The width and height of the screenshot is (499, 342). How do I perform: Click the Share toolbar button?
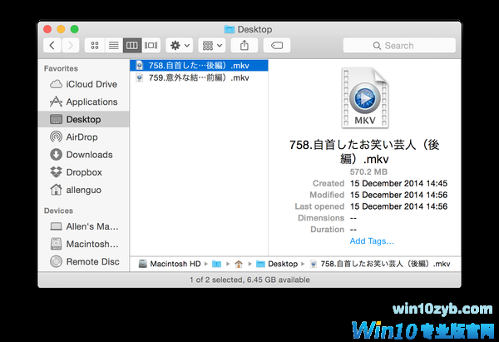point(245,46)
